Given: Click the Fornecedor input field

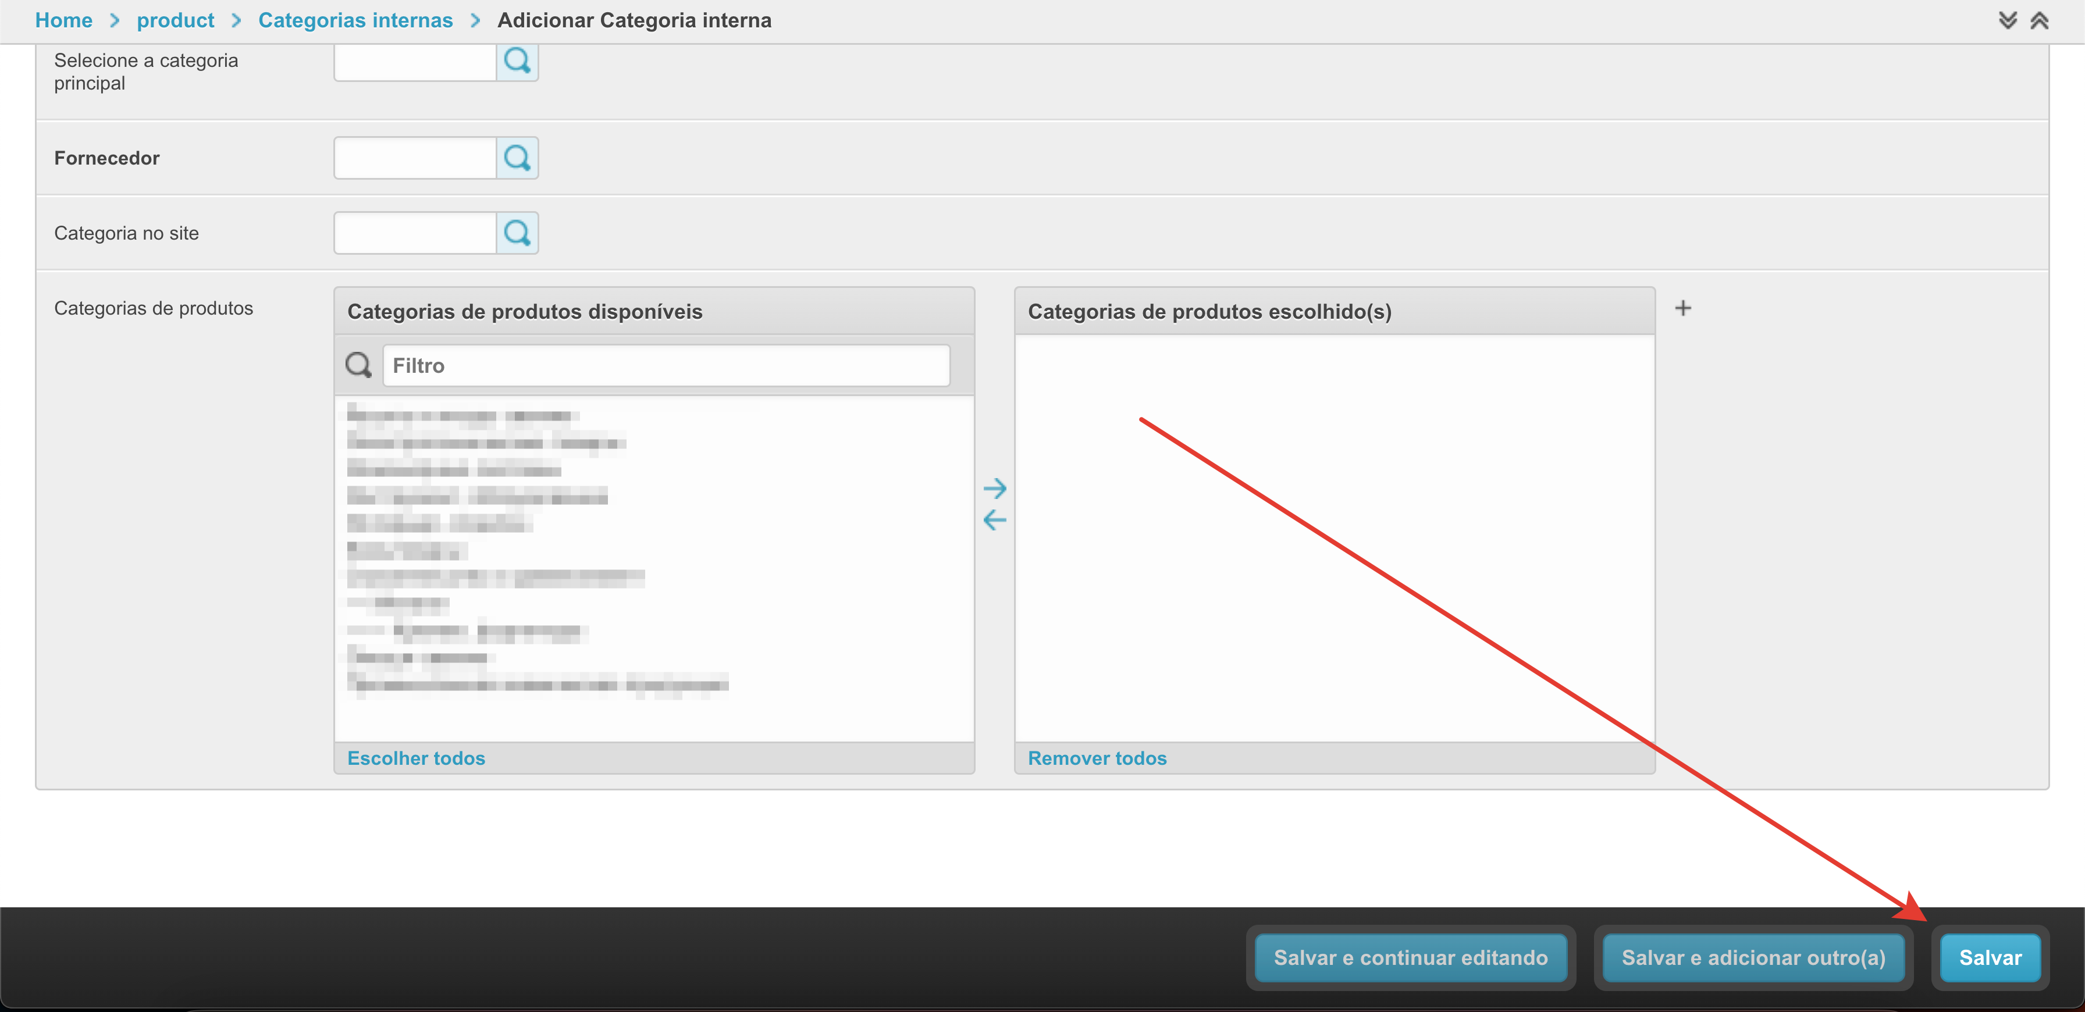Looking at the screenshot, I should (414, 158).
